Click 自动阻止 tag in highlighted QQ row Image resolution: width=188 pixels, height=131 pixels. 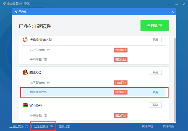point(121,92)
